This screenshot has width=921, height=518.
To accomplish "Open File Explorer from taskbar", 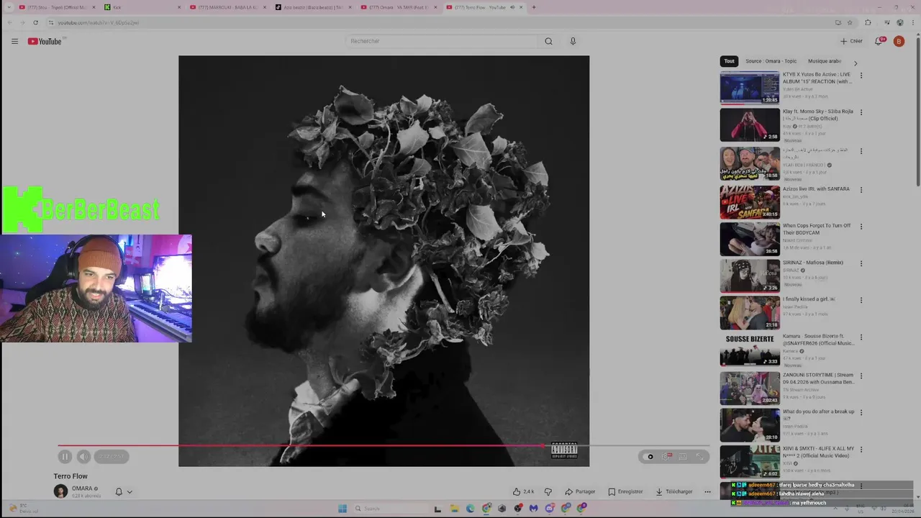I will [x=454, y=509].
